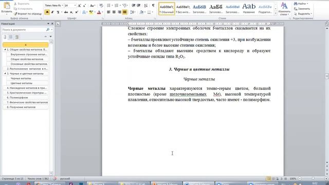Show search results view in navigation pane

point(17,37)
